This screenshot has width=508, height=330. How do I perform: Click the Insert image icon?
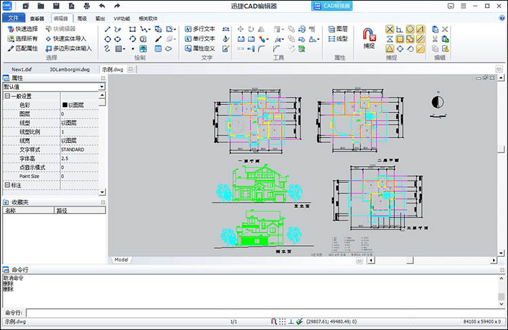(x=143, y=49)
